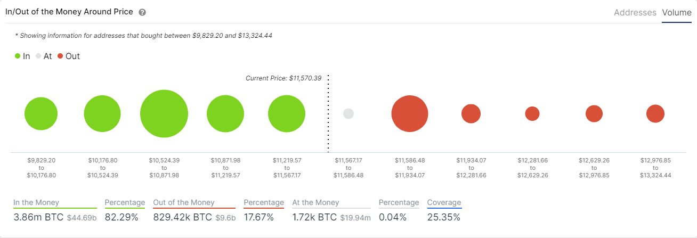Click the red bubble for $12,976.85 to $13,324.44
The height and width of the screenshot is (238, 697).
click(655, 113)
